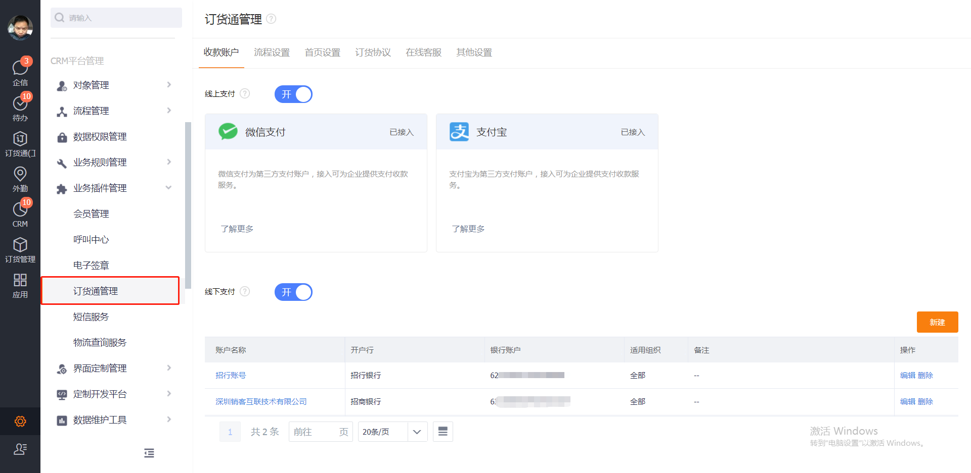This screenshot has height=473, width=971.
Task: Click help icon next to 线下支付
Action: [245, 291]
